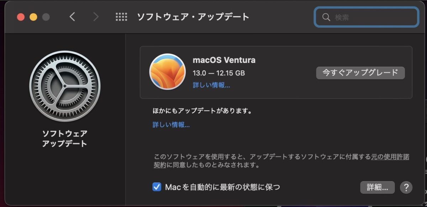Focus the 検索 search field
Image resolution: width=427 pixels, height=207 pixels.
[x=367, y=17]
